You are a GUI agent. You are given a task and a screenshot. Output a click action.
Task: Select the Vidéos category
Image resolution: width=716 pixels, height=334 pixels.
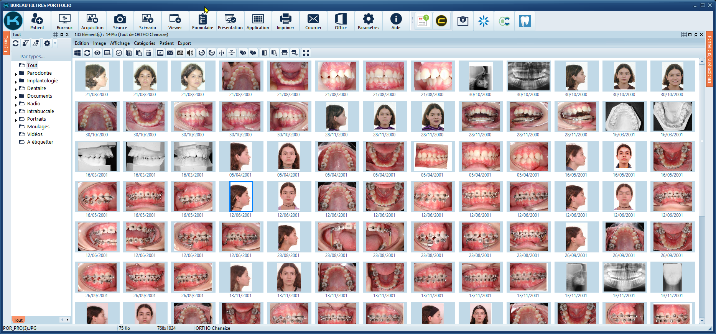(35, 134)
